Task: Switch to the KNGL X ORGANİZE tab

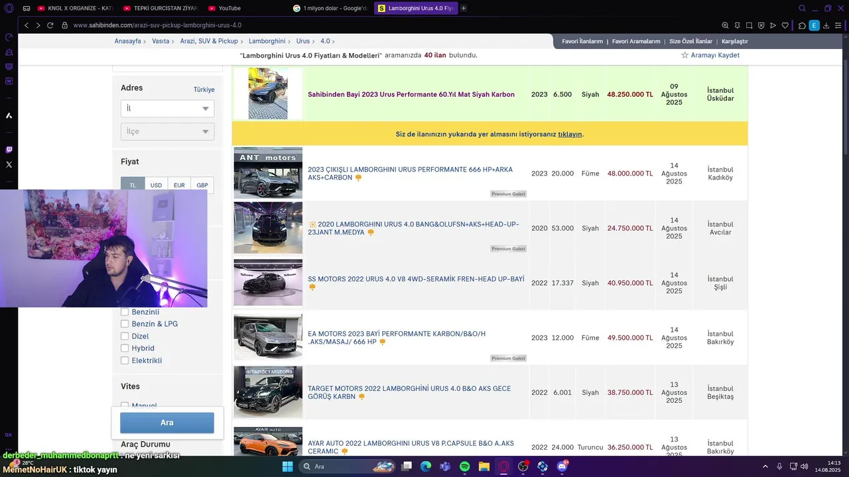Action: (x=75, y=8)
